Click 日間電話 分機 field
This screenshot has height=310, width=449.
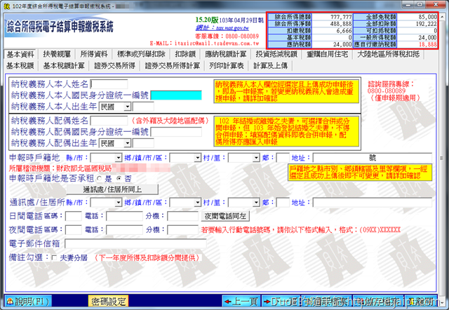182,216
